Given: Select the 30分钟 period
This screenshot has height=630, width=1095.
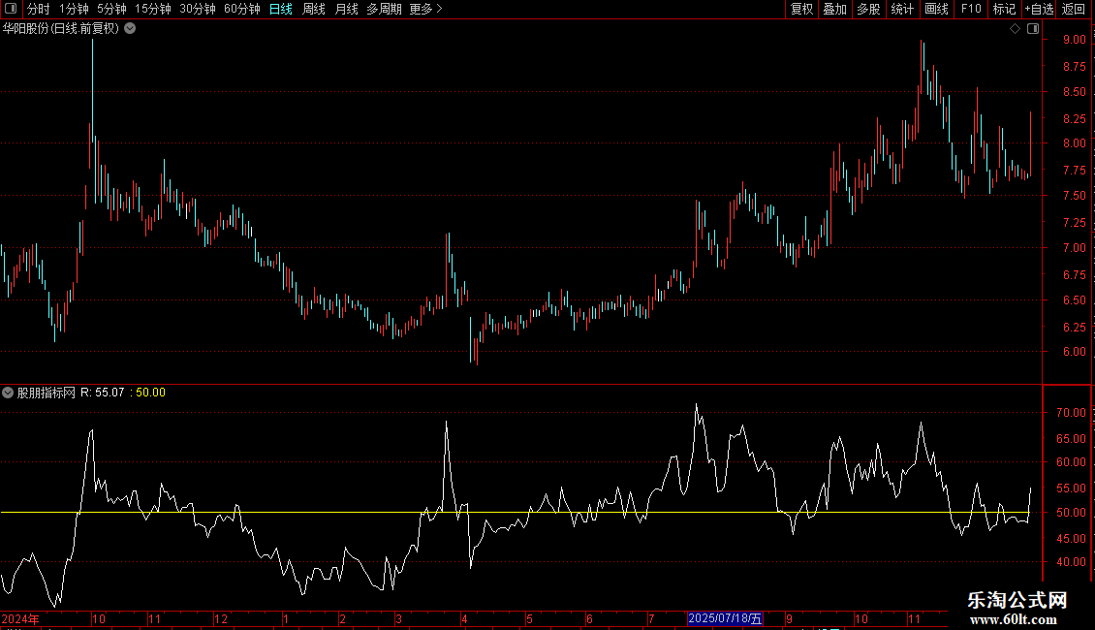Looking at the screenshot, I should pyautogui.click(x=198, y=9).
